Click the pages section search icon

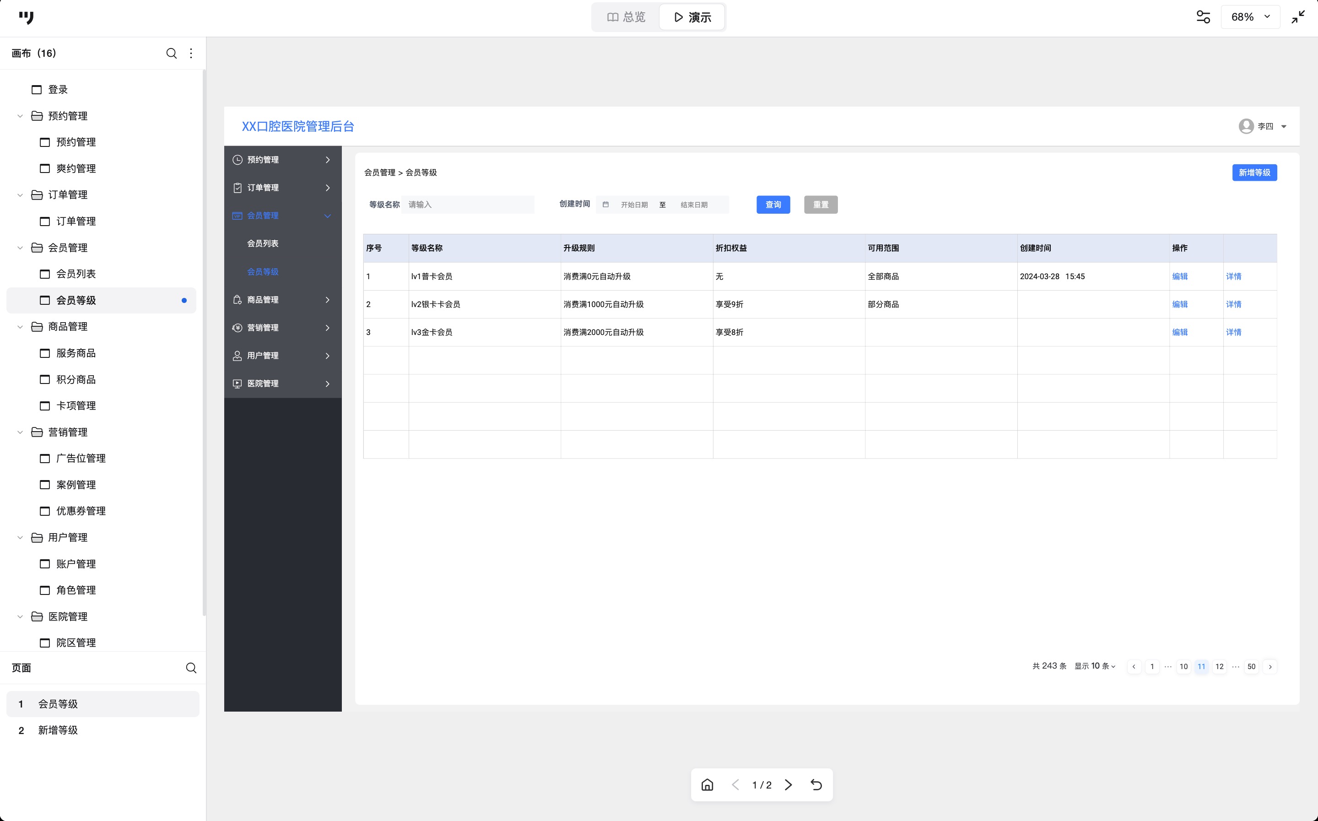pos(191,668)
